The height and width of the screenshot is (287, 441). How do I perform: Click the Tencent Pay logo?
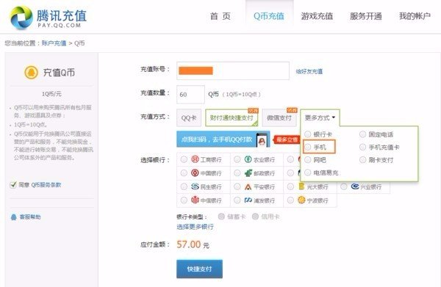tap(48, 18)
